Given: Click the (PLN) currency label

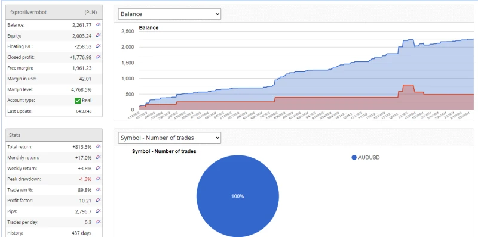Looking at the screenshot, I should pos(91,13).
